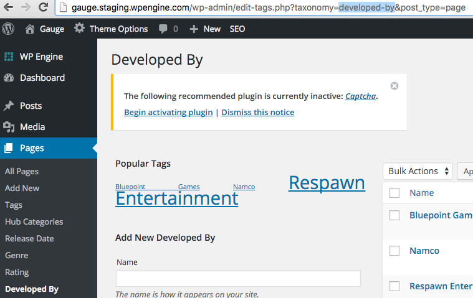
Task: Click the home icon beside Gauge
Action: pos(30,29)
